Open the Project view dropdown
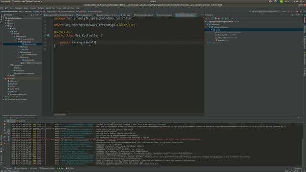Screen dimensions: 306x172 click(x=9, y=15)
